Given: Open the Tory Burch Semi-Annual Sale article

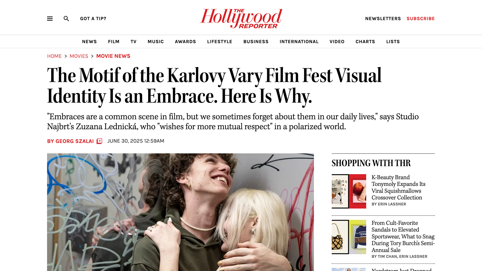Looking at the screenshot, I should (403, 236).
